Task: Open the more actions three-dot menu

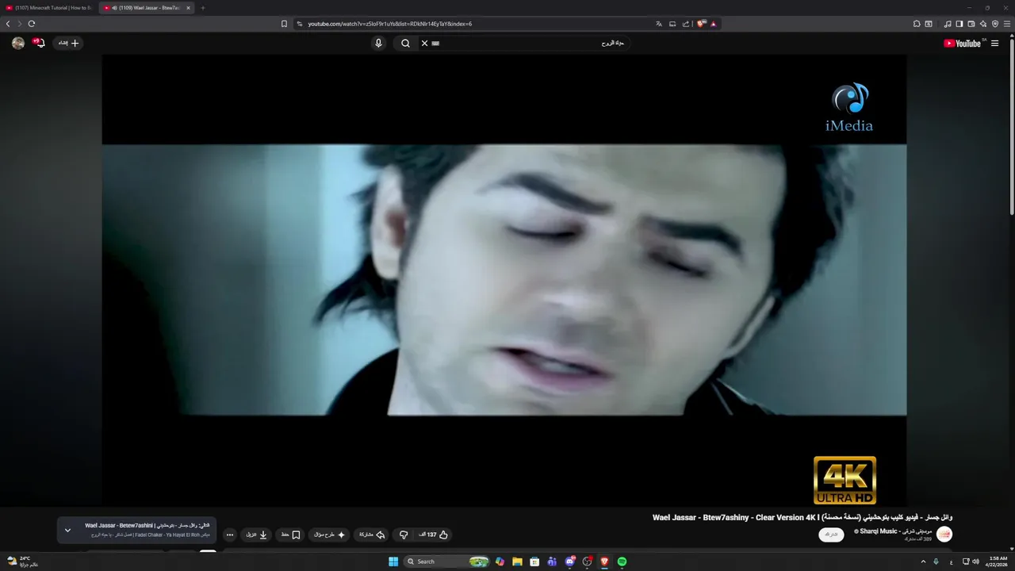Action: tap(230, 535)
